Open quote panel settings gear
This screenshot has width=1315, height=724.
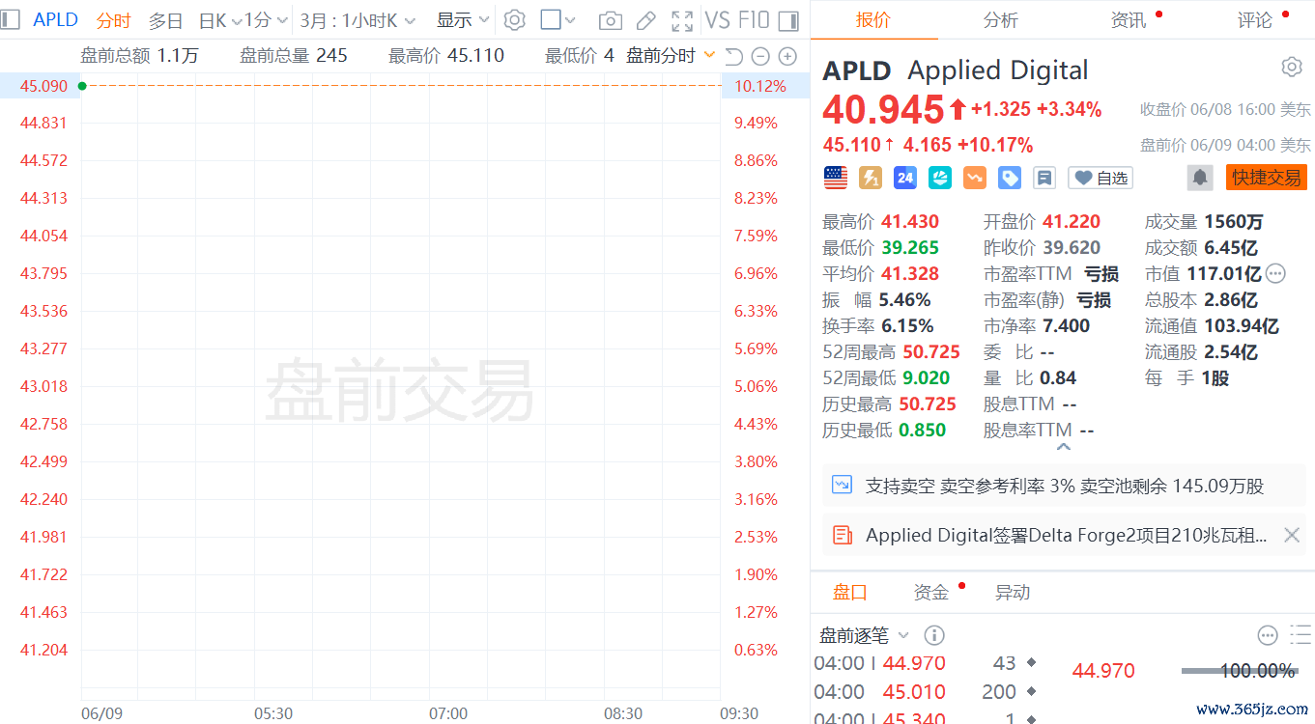point(1292,67)
